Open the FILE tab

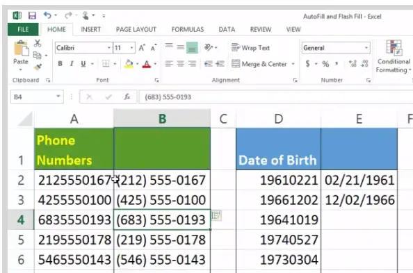(x=23, y=29)
